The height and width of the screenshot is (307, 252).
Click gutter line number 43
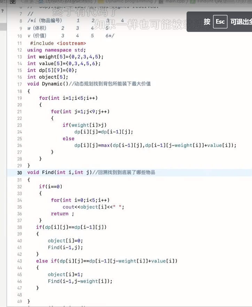click(x=19, y=261)
